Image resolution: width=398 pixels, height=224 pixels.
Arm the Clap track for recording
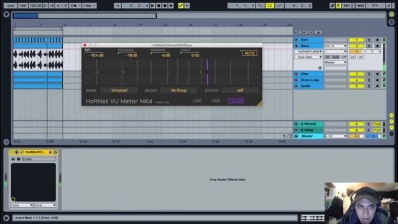coord(377,74)
